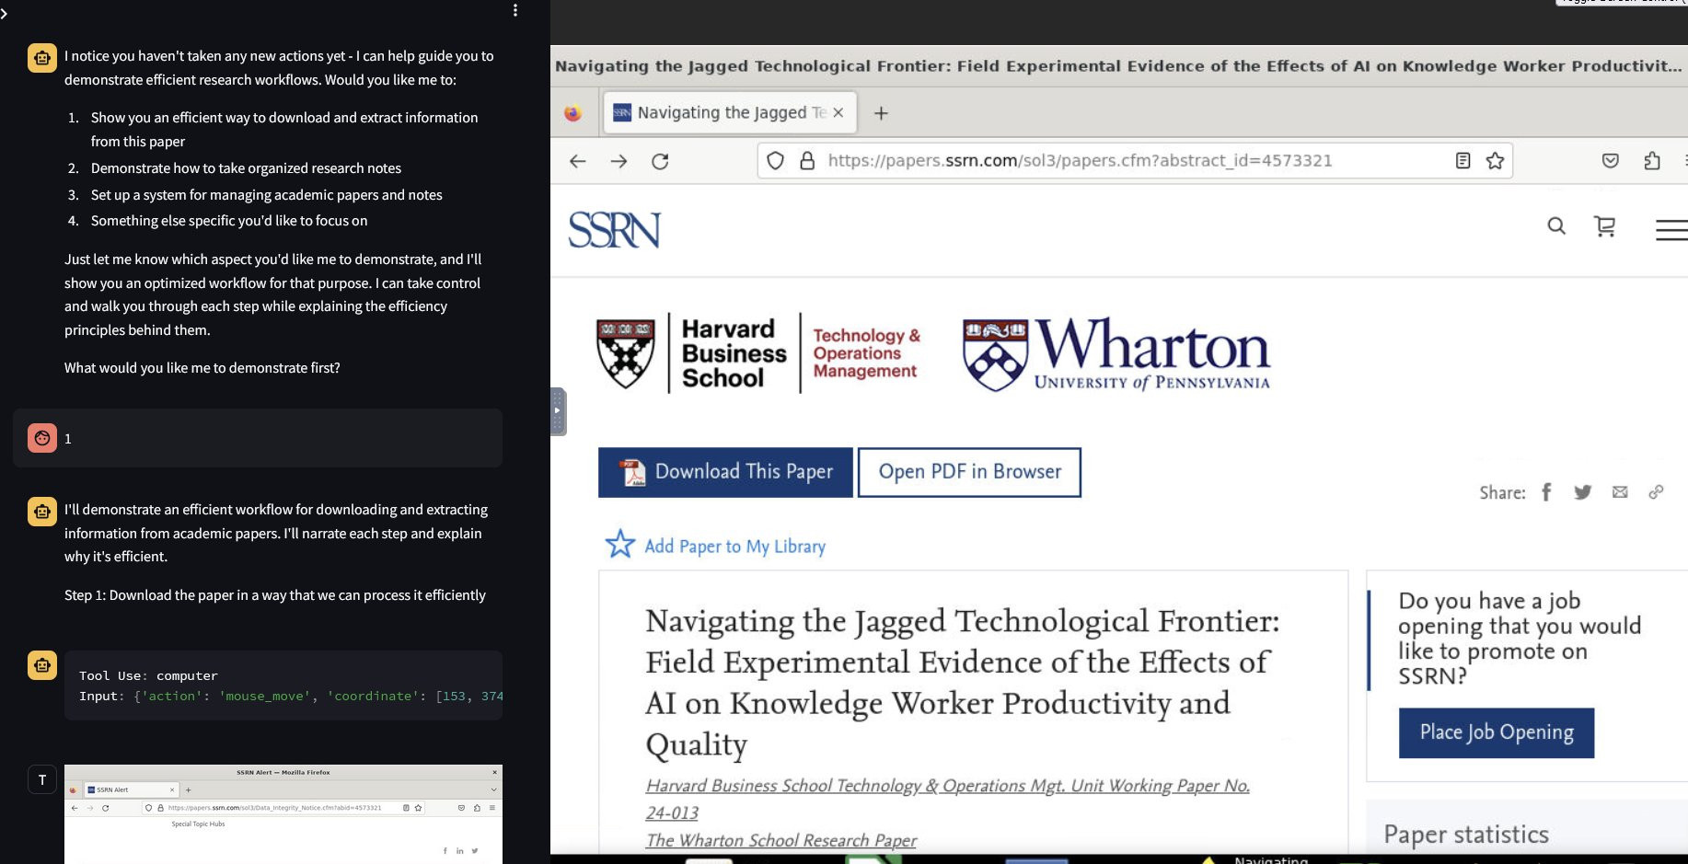Open The Wharton School Research Paper link
1688x864 pixels.
[781, 840]
